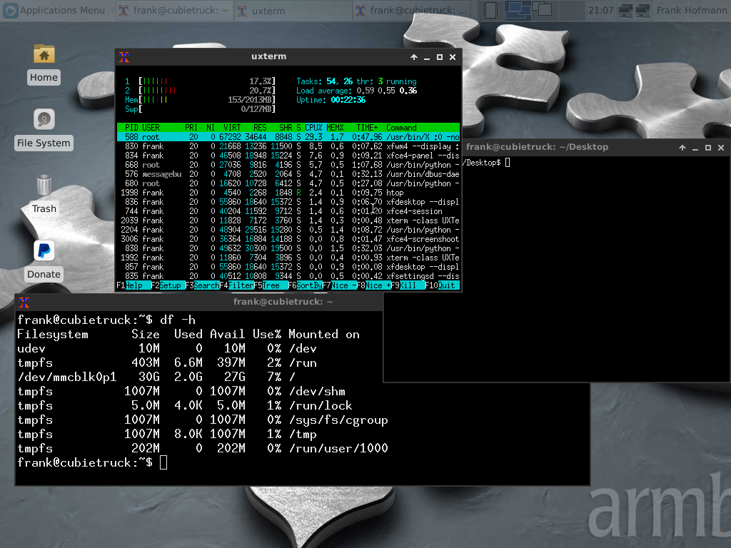Open the Home desktop icon
Viewport: 731px width, 548px height.
[44, 54]
